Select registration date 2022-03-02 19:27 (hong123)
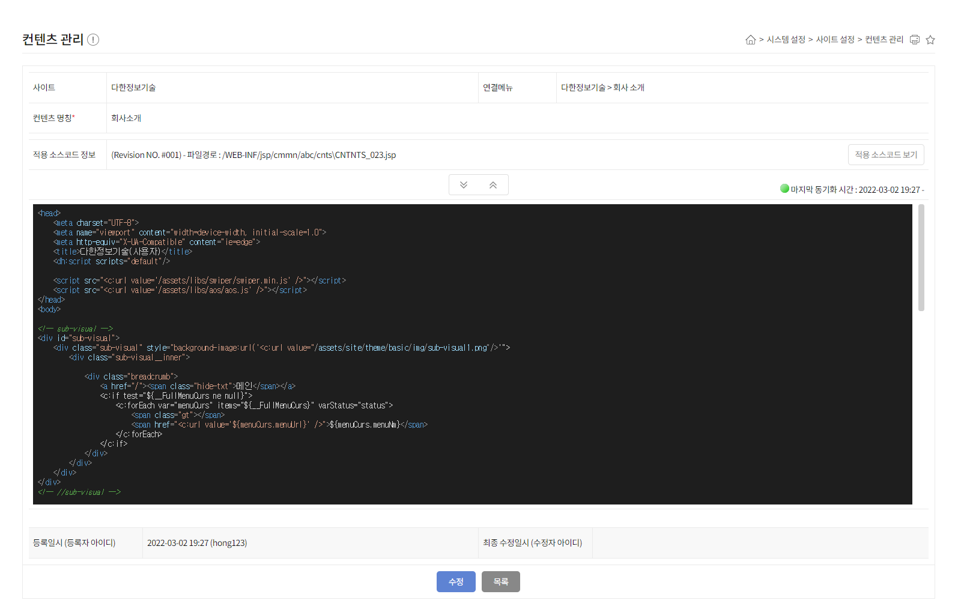The height and width of the screenshot is (609, 961). pyautogui.click(x=197, y=543)
